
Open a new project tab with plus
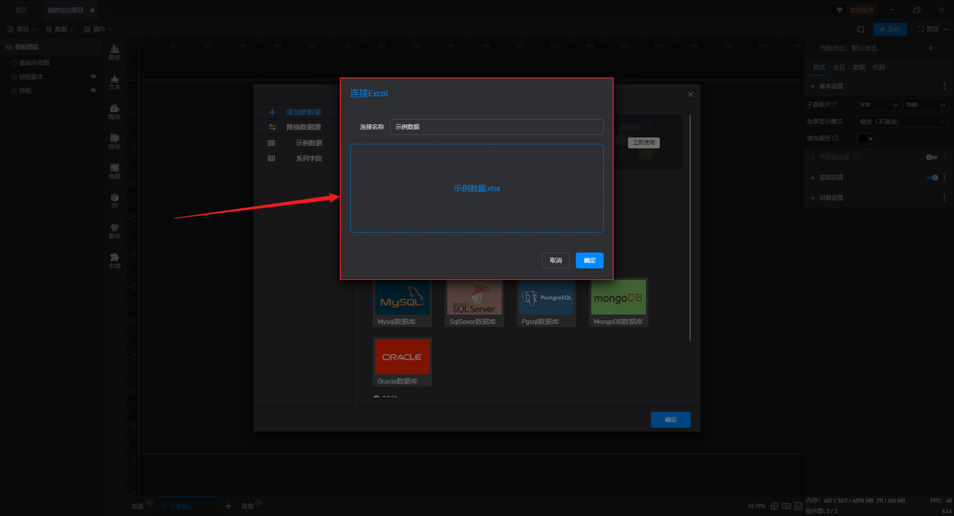108,10
